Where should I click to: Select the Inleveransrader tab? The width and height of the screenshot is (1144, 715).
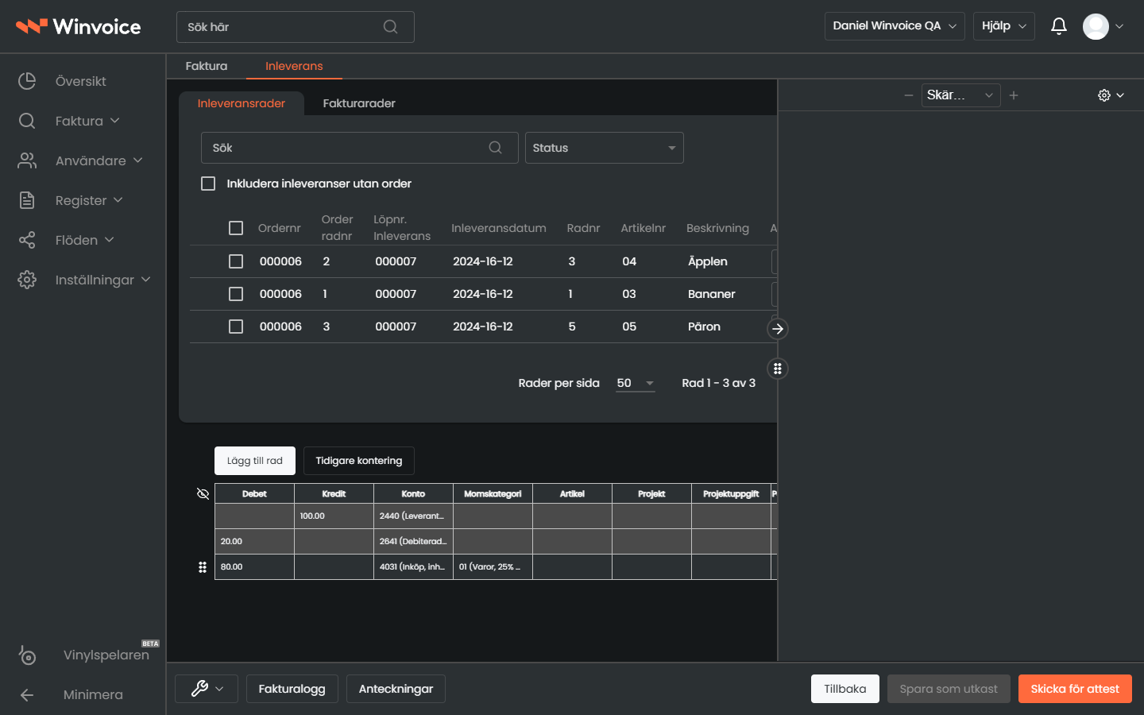[242, 103]
